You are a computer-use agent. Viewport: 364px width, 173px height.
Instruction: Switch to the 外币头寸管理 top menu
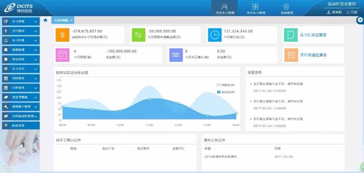tap(255, 9)
